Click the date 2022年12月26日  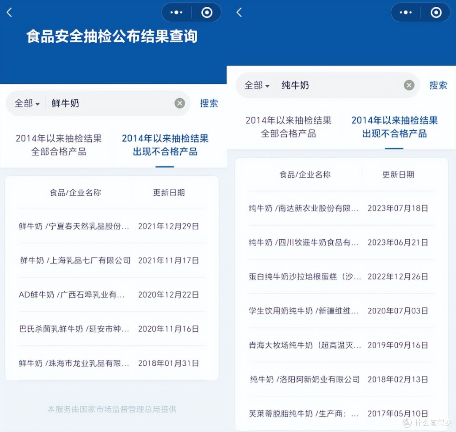pyautogui.click(x=398, y=276)
